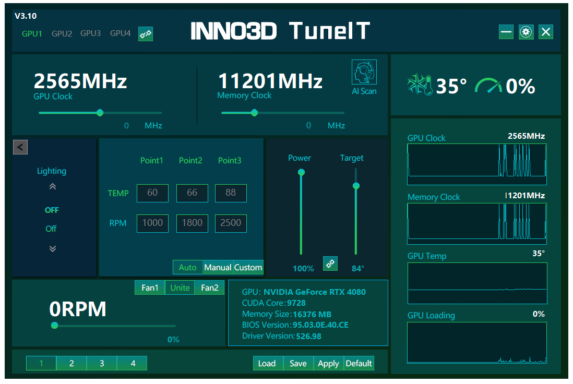This screenshot has width=573, height=384.
Task: Click the 0RPM fan speed readout
Action: [78, 309]
